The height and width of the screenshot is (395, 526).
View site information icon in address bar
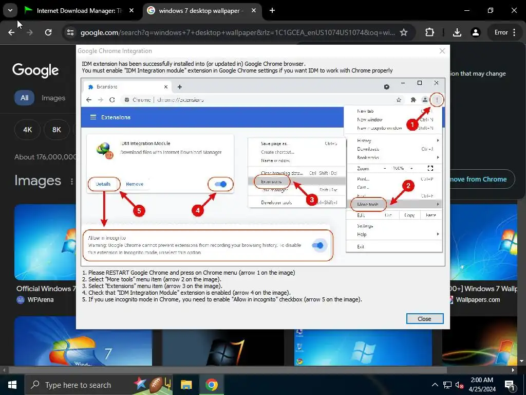(x=70, y=32)
